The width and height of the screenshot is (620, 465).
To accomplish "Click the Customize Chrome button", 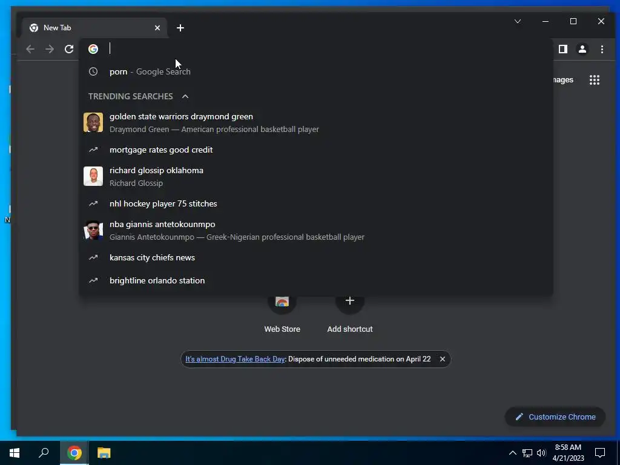I will (x=555, y=417).
